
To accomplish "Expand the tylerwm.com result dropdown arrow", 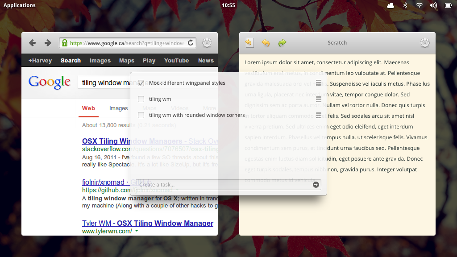I will (x=137, y=231).
